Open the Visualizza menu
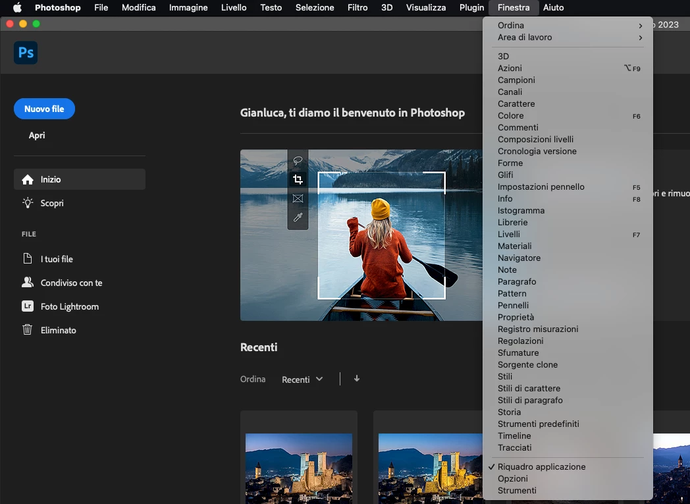Viewport: 690px width, 504px height. tap(426, 7)
